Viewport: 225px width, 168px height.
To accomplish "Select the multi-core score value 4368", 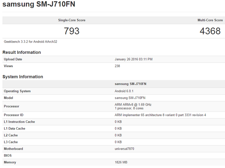I will pyautogui.click(x=209, y=31).
